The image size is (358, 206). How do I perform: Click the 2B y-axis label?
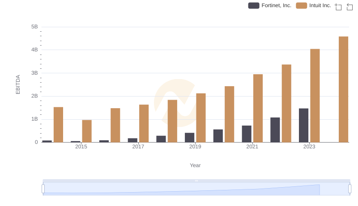tap(34, 96)
